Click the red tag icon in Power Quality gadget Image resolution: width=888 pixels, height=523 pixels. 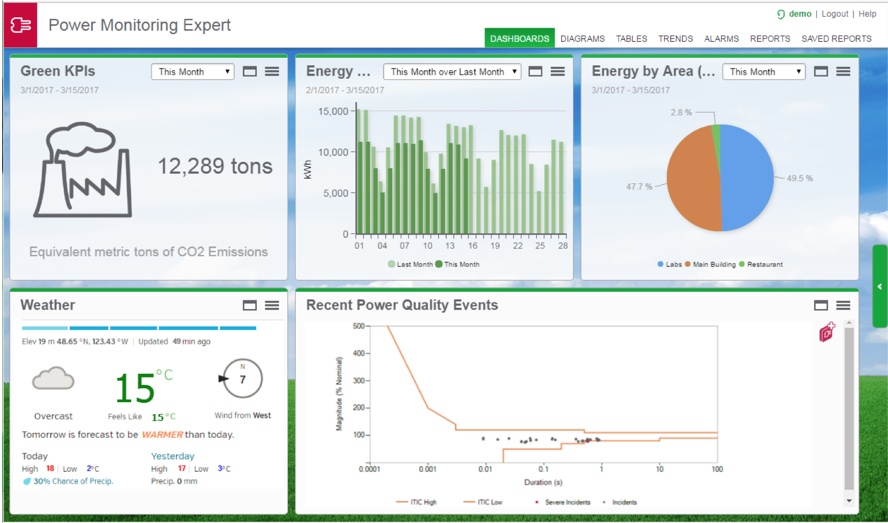827,332
